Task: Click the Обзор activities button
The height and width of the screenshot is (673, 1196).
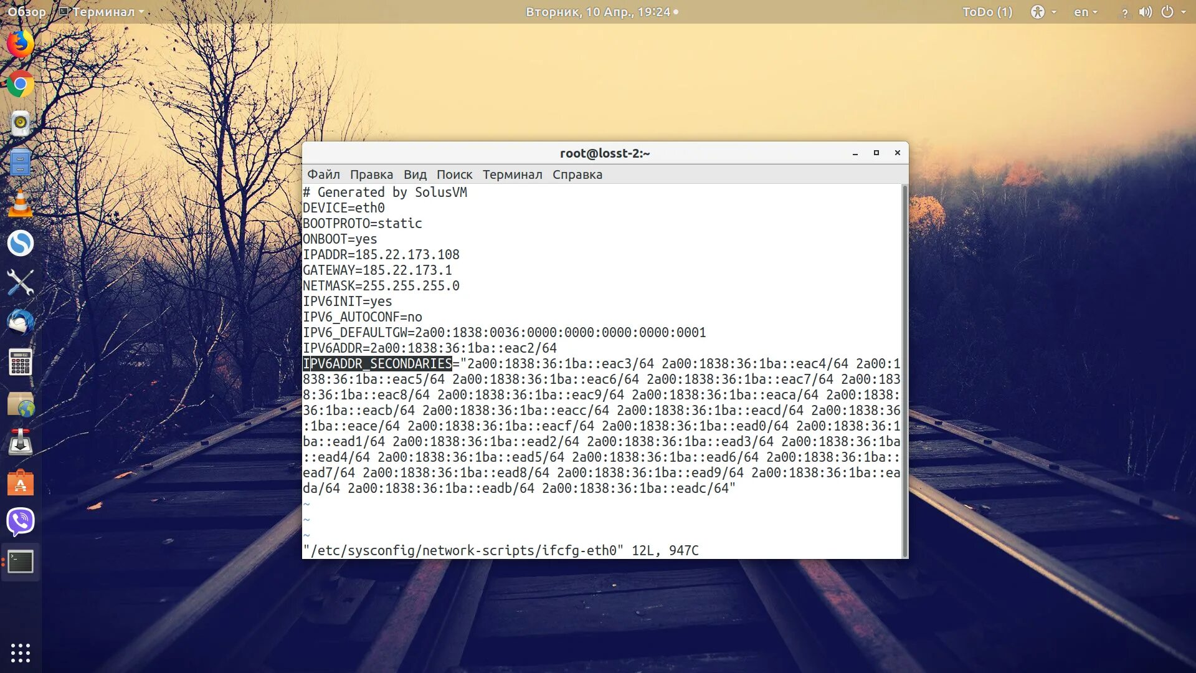Action: click(x=26, y=12)
